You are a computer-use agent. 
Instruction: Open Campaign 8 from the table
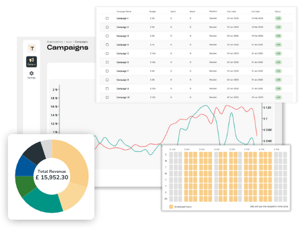(x=122, y=80)
